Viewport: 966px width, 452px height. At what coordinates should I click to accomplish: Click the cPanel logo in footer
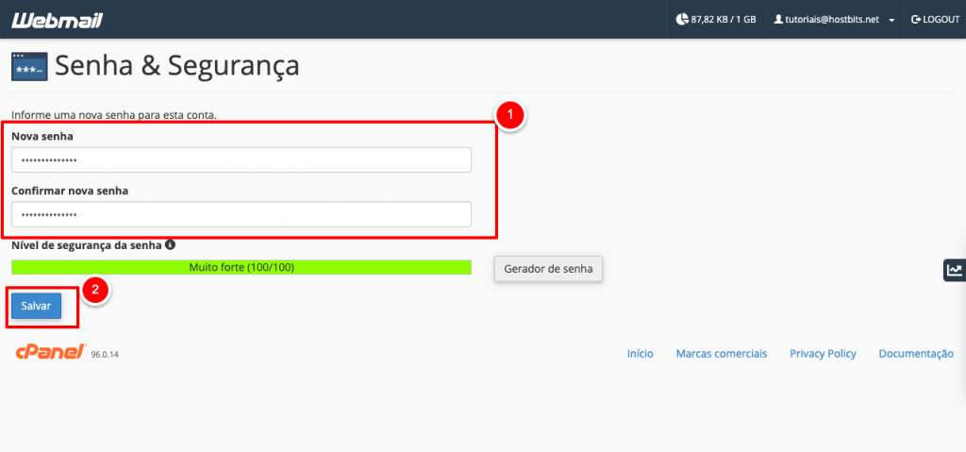51,352
